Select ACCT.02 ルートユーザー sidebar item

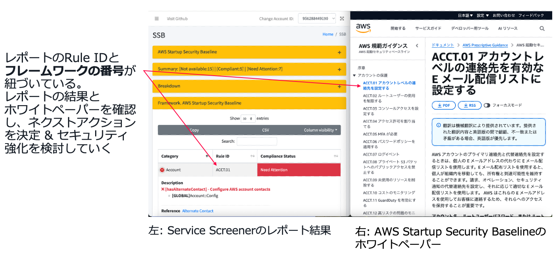[389, 98]
